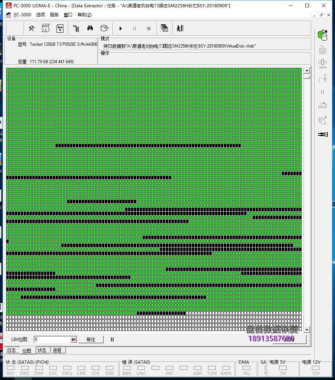Click the green disk copy icon
The height and width of the screenshot is (380, 335).
[322, 35]
